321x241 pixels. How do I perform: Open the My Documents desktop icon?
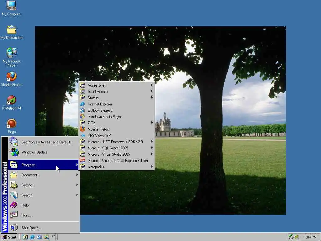[x=12, y=32]
